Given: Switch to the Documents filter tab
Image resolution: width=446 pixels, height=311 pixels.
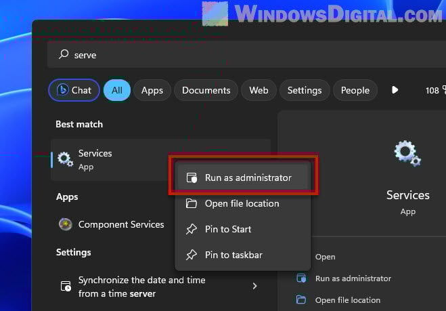Looking at the screenshot, I should (x=206, y=90).
